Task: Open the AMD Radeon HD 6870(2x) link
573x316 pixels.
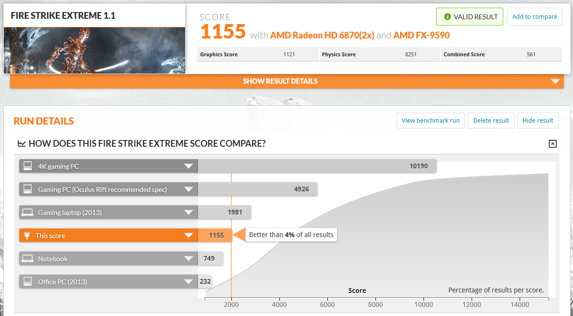Action: coord(322,35)
